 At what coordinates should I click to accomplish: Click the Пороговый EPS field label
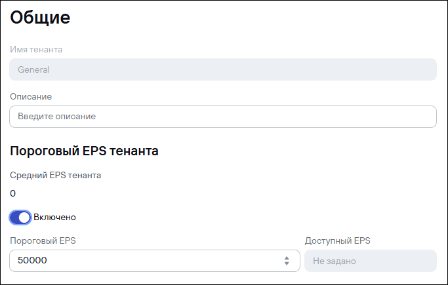[x=43, y=240]
